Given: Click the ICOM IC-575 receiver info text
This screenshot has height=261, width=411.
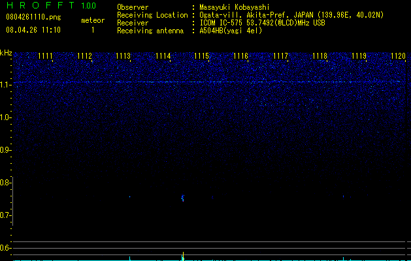Looking at the screenshot, I should [x=263, y=23].
